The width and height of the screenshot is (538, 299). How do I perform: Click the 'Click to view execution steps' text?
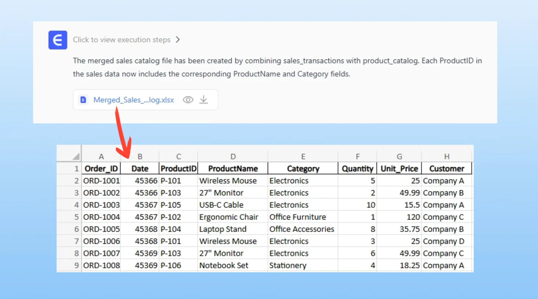(x=122, y=40)
